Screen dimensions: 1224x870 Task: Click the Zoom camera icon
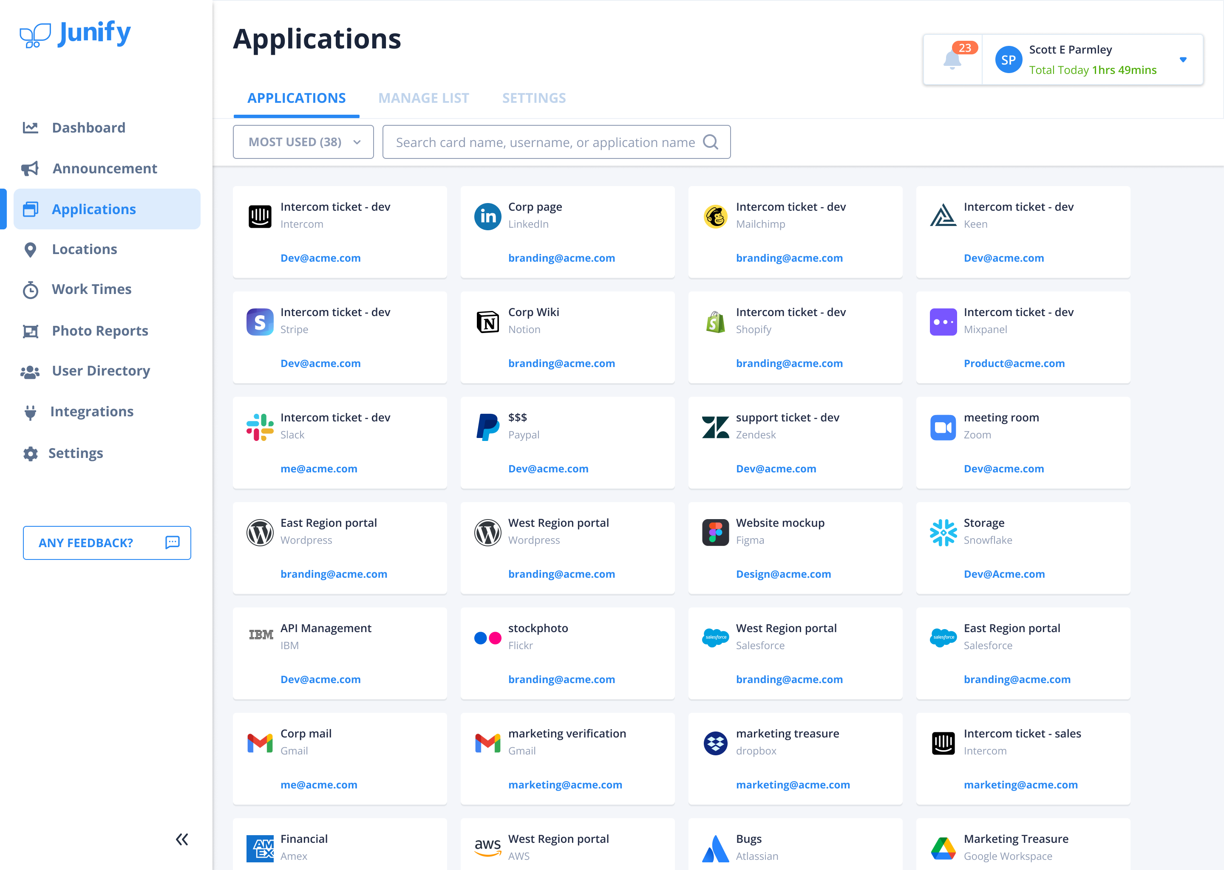click(x=943, y=427)
